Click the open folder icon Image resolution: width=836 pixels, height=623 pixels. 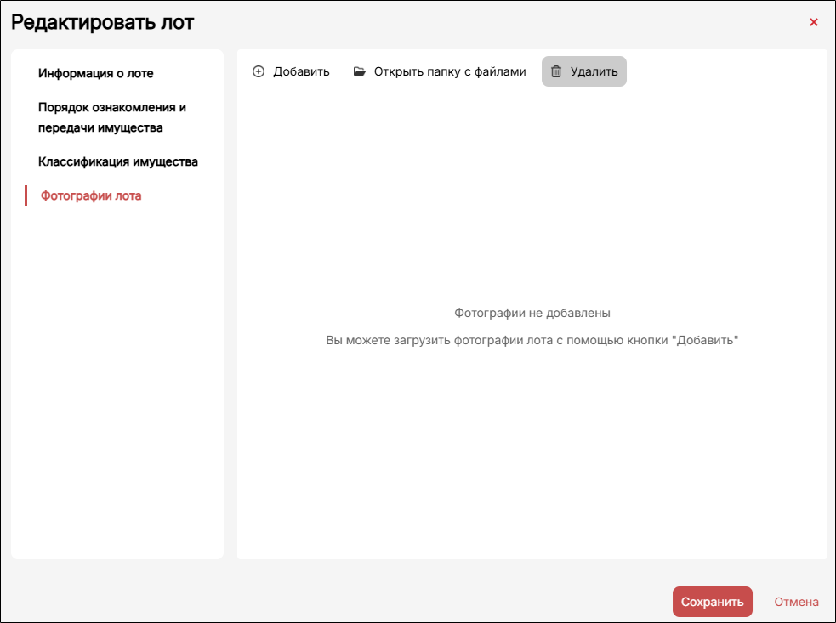pyautogui.click(x=360, y=71)
